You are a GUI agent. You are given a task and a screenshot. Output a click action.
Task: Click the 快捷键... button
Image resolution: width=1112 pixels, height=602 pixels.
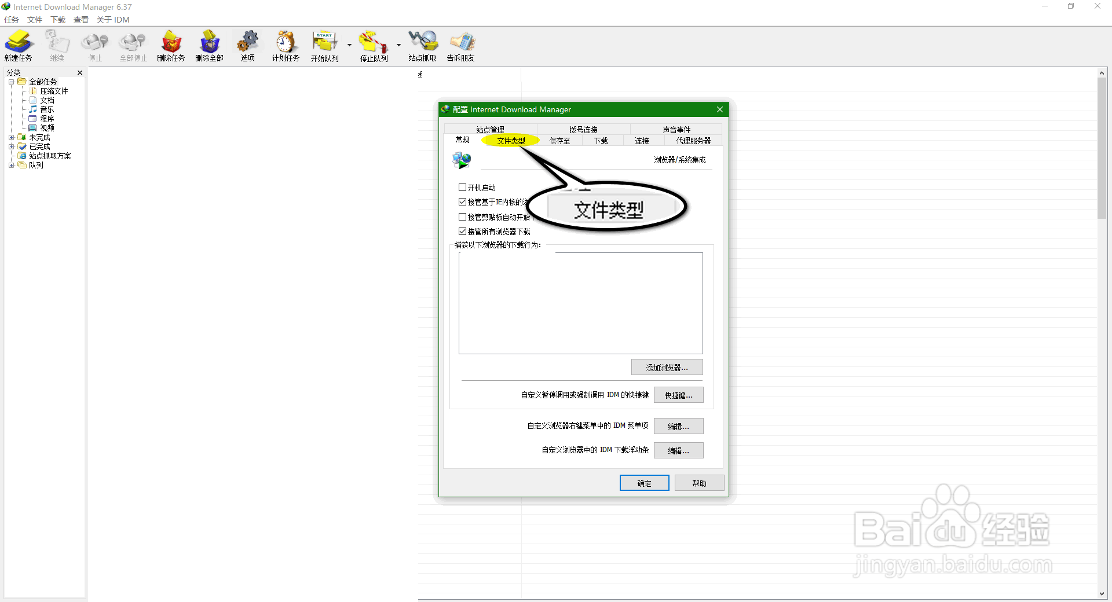coord(678,395)
